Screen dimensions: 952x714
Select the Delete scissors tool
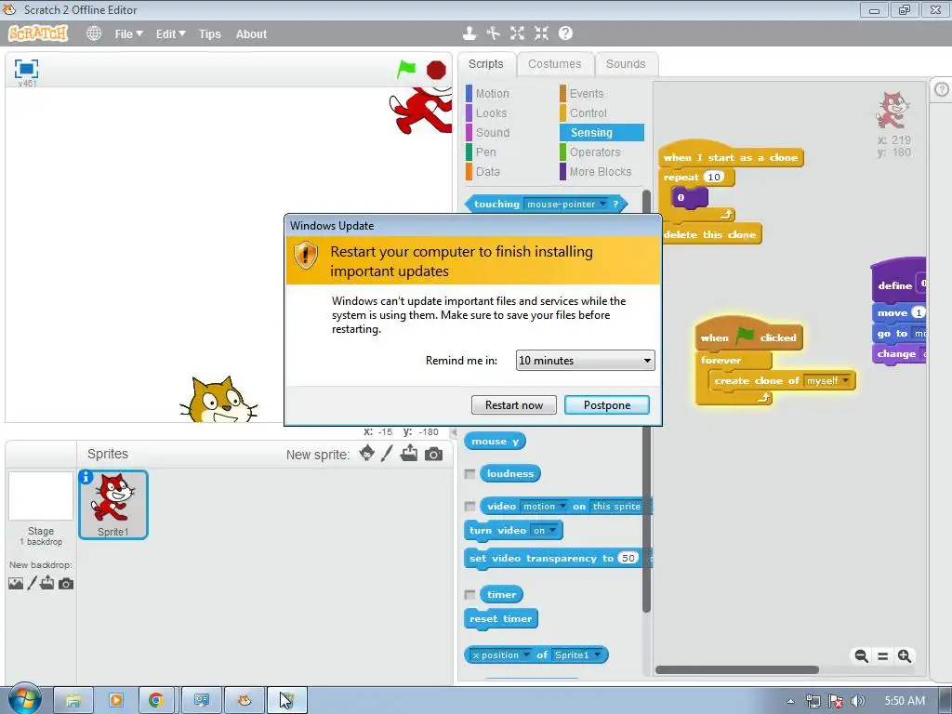493,33
